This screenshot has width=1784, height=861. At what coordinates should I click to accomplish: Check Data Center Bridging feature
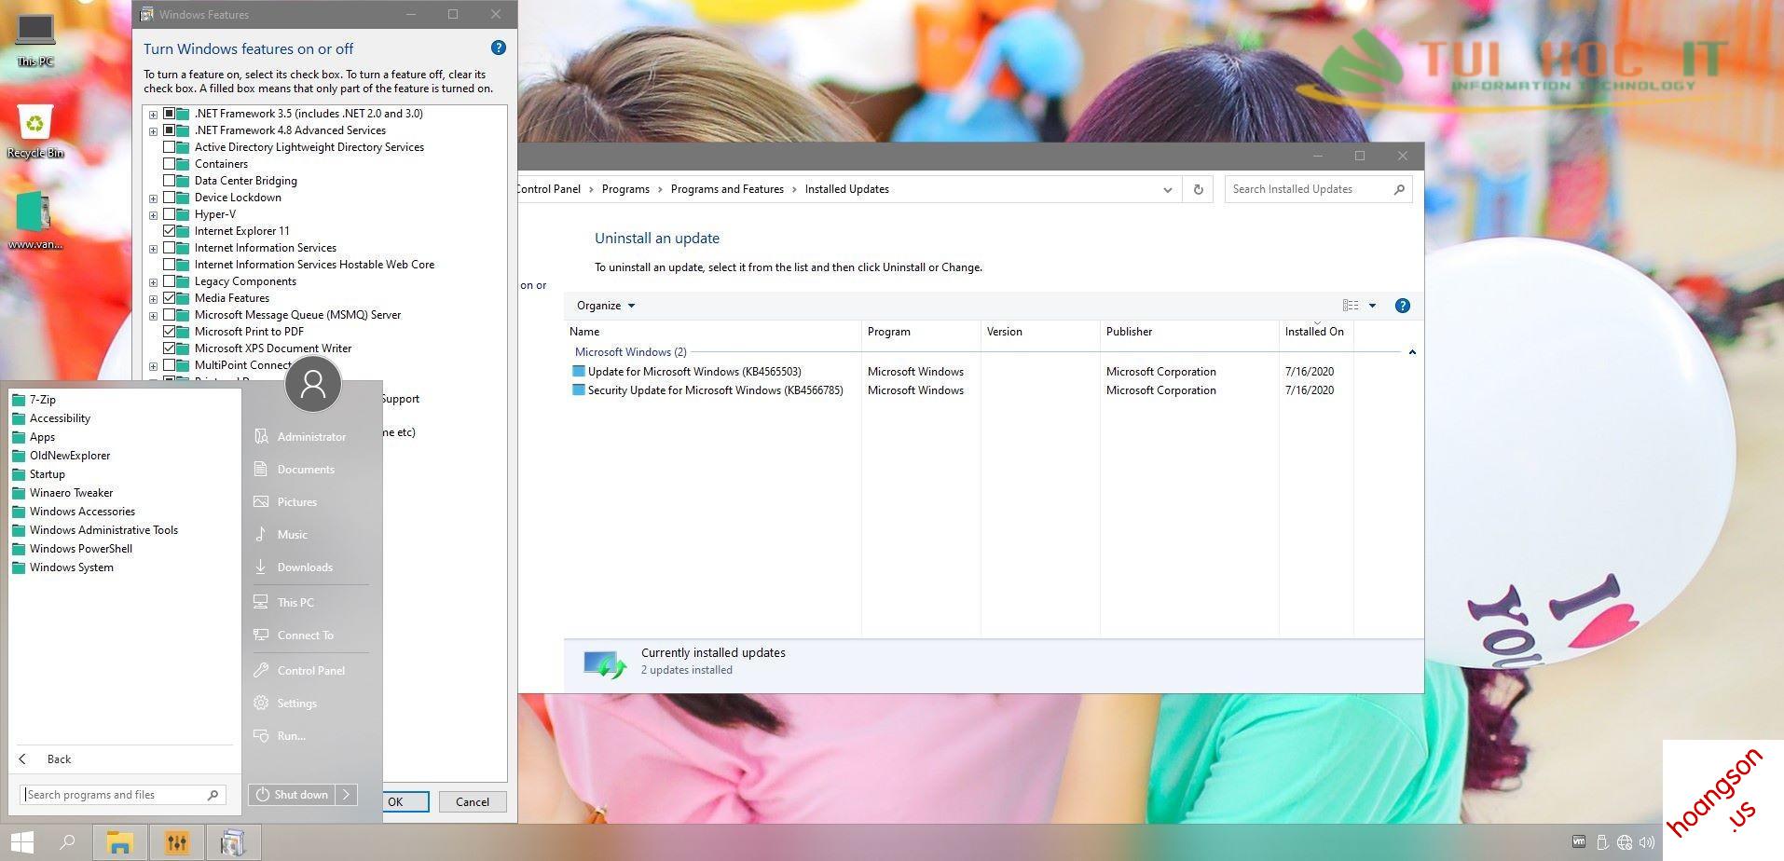pos(169,181)
